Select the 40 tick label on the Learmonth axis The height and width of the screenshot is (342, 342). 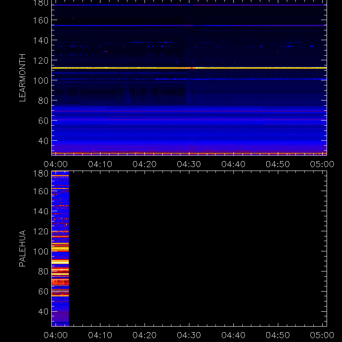43,141
